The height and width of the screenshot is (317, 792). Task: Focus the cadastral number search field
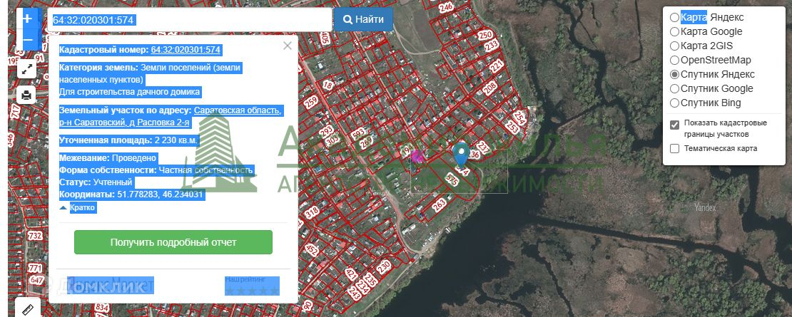(190, 20)
